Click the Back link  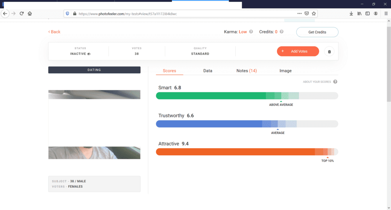coord(54,32)
